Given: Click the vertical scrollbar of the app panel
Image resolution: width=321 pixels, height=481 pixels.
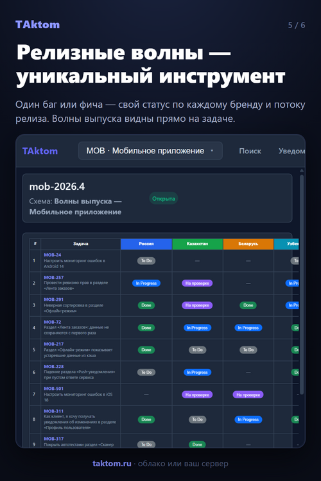Looking at the screenshot, I should [302, 283].
